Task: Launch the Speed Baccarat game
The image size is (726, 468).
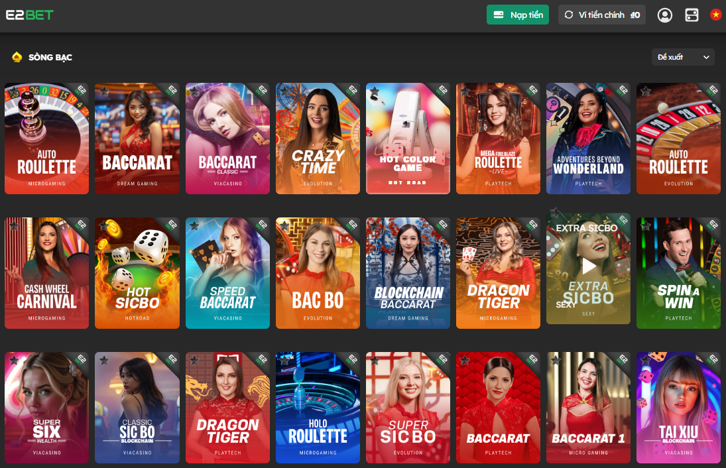Action: tap(227, 273)
